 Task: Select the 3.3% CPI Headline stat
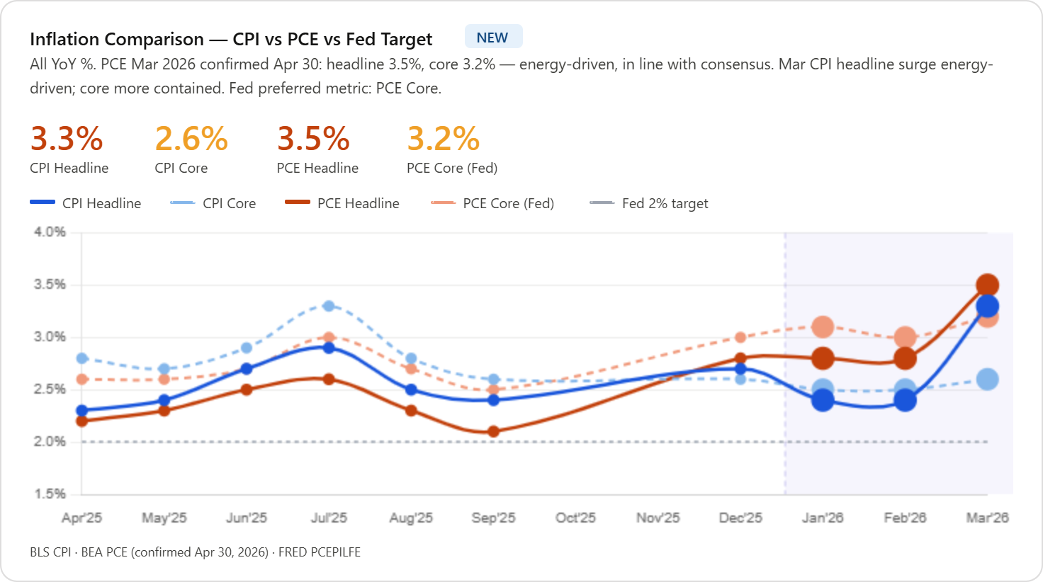pos(69,149)
